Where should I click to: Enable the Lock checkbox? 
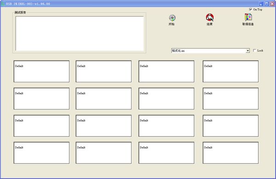tap(254, 50)
